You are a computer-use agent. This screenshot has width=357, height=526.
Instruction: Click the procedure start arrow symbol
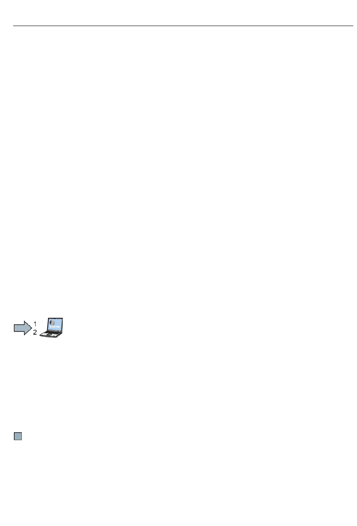click(23, 328)
